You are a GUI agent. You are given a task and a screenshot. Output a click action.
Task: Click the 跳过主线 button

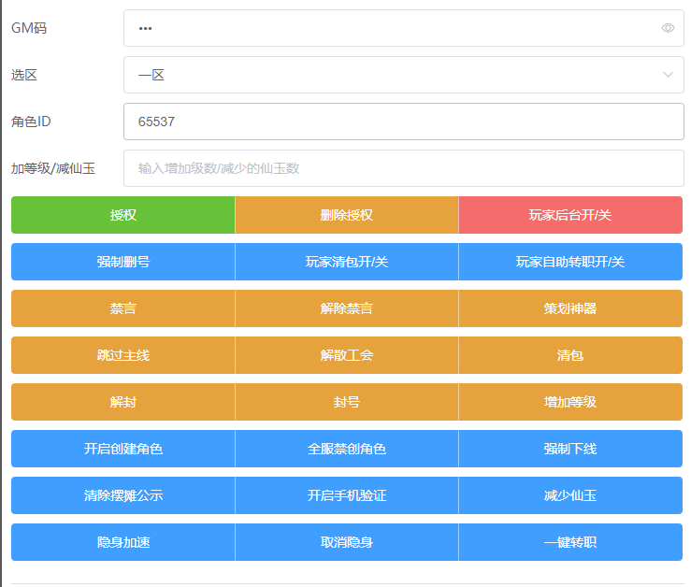[123, 355]
